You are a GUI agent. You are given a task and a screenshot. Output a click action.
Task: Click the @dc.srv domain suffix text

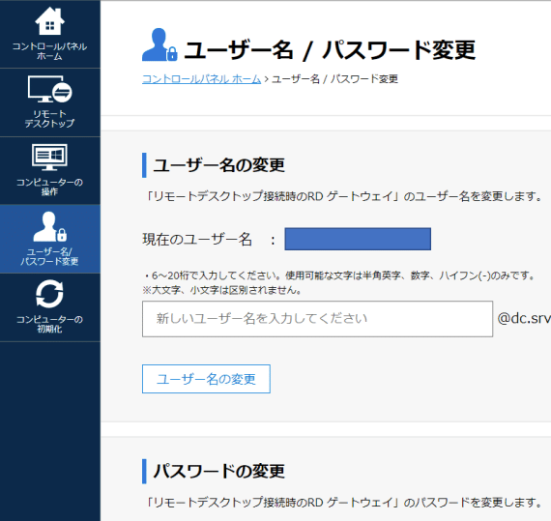[524, 318]
